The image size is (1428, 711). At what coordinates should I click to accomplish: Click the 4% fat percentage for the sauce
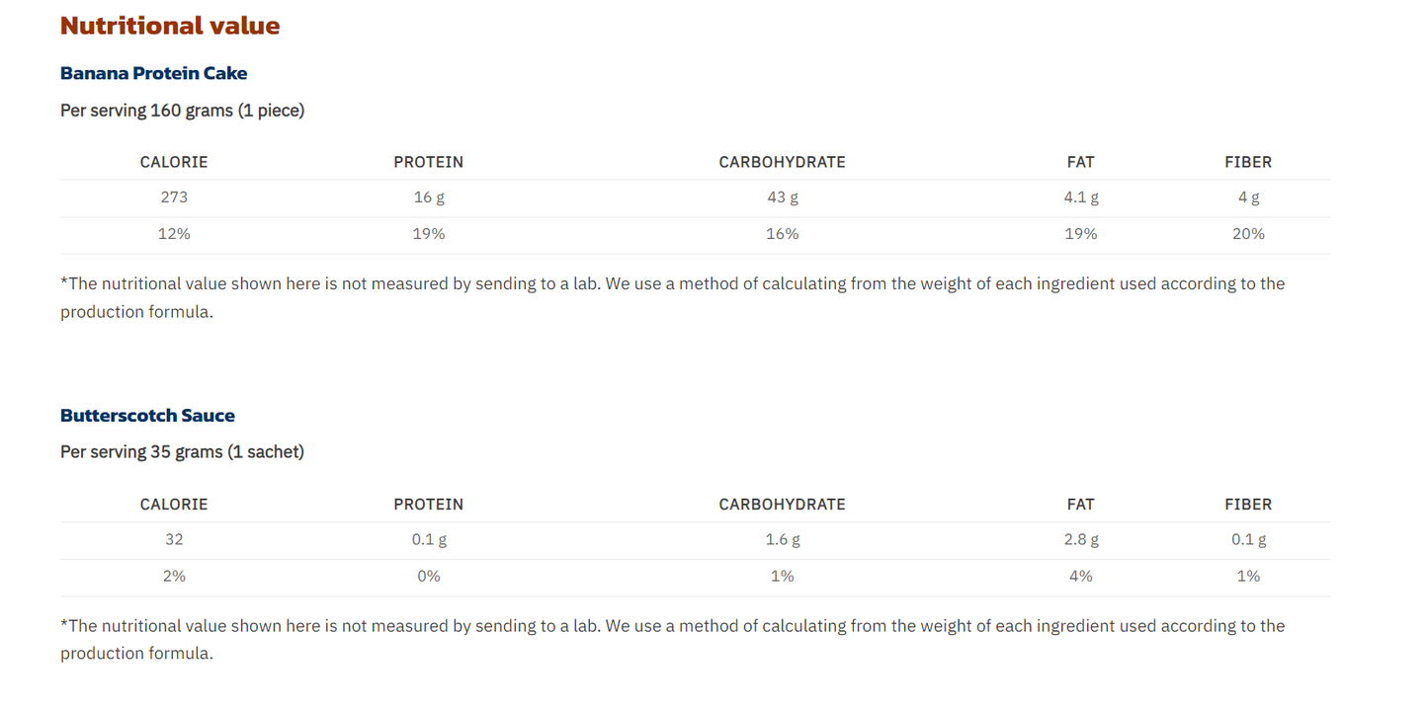point(1080,577)
